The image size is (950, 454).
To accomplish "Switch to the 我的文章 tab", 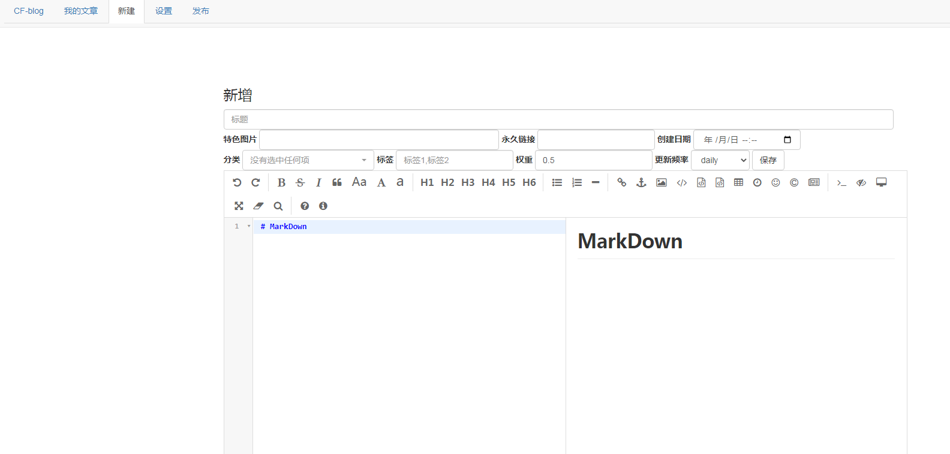I will (x=81, y=11).
